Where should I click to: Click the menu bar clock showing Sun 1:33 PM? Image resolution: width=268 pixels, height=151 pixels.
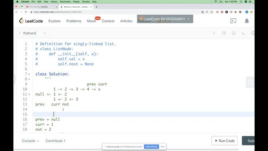coord(231,2)
